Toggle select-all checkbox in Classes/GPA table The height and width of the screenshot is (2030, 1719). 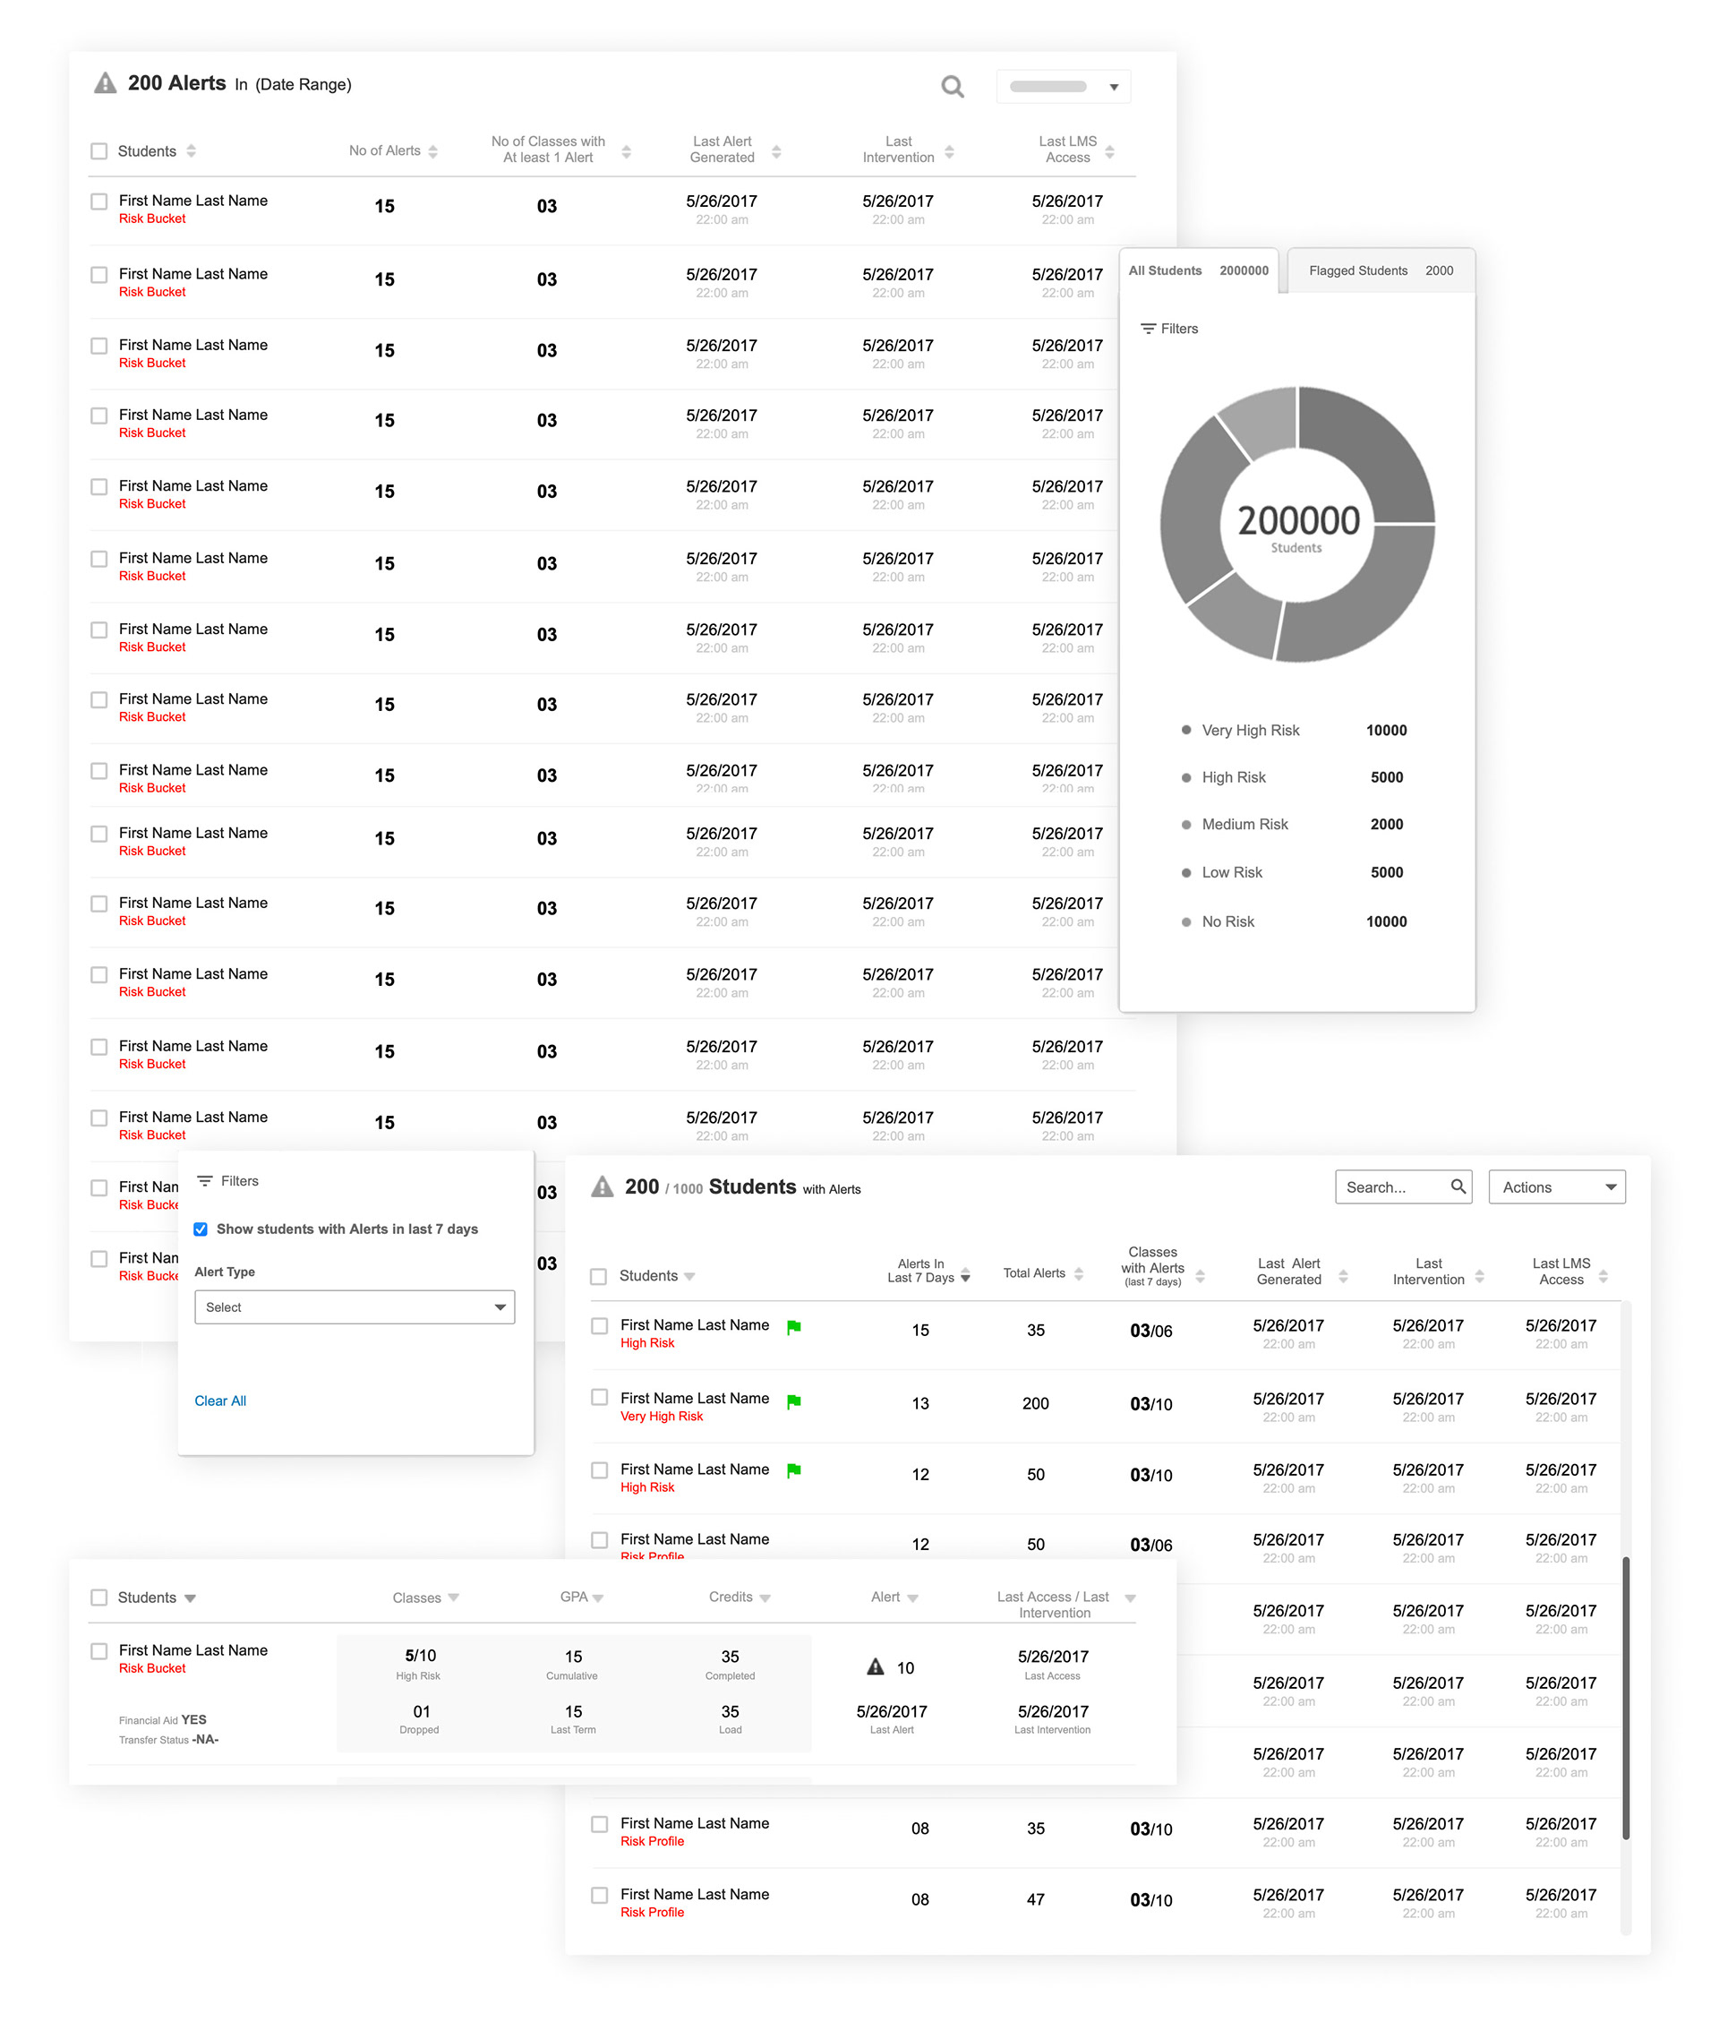(98, 1597)
